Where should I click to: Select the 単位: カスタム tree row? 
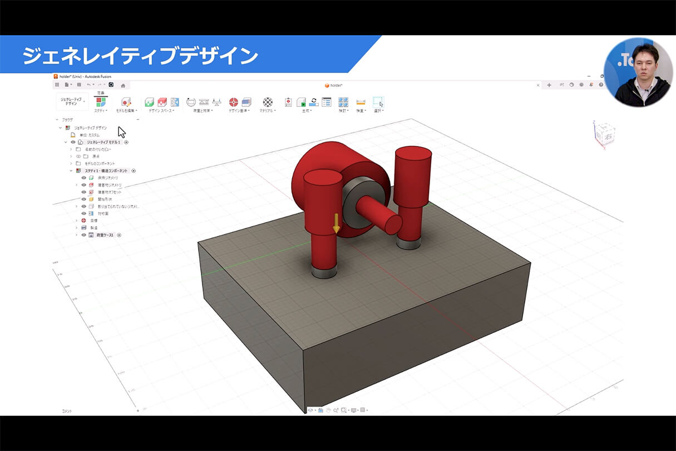pos(85,135)
